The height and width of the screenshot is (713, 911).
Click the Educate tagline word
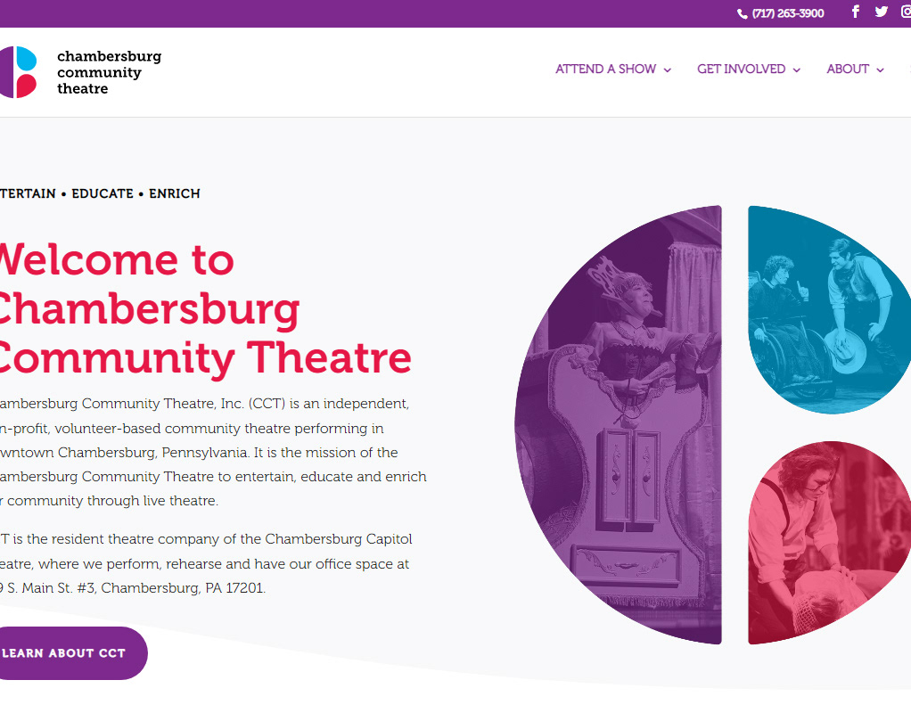tap(103, 193)
